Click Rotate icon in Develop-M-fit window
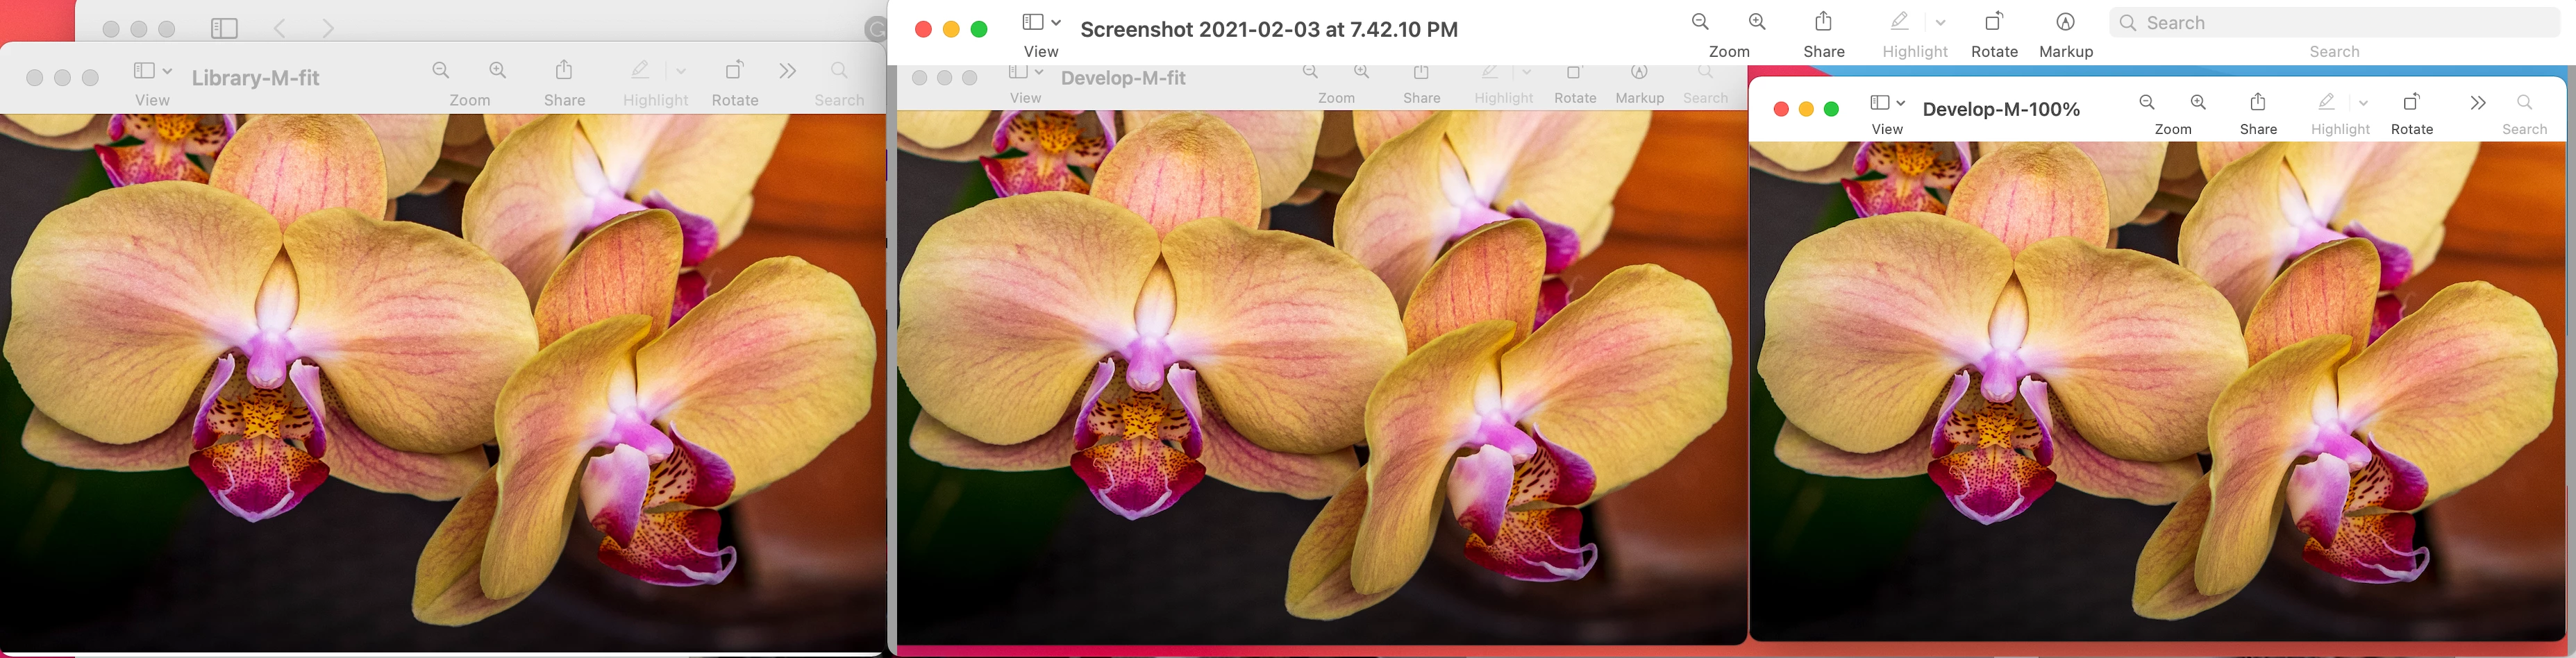 click(x=1574, y=72)
